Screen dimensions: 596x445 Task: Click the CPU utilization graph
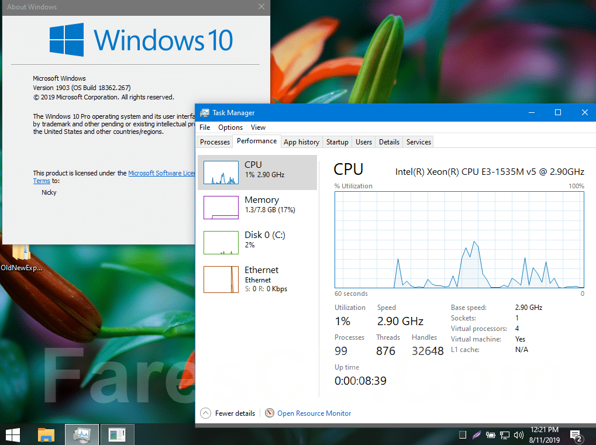459,240
